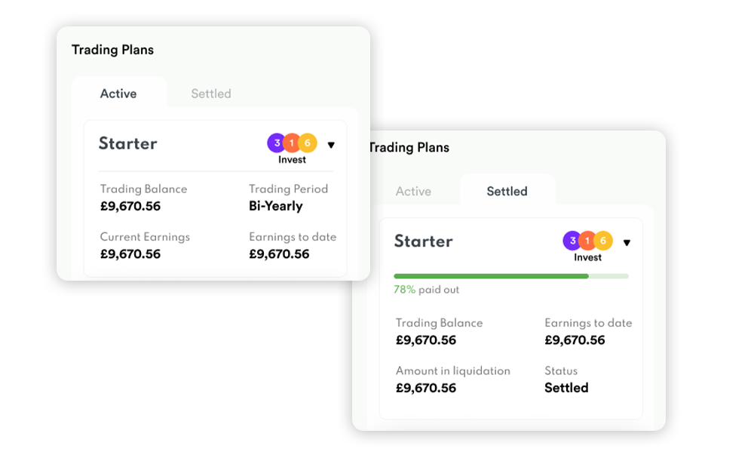Viewport: 754px width, 464px height.
Task: Expand dropdown arrow on Active Starter plan
Action: coord(331,145)
